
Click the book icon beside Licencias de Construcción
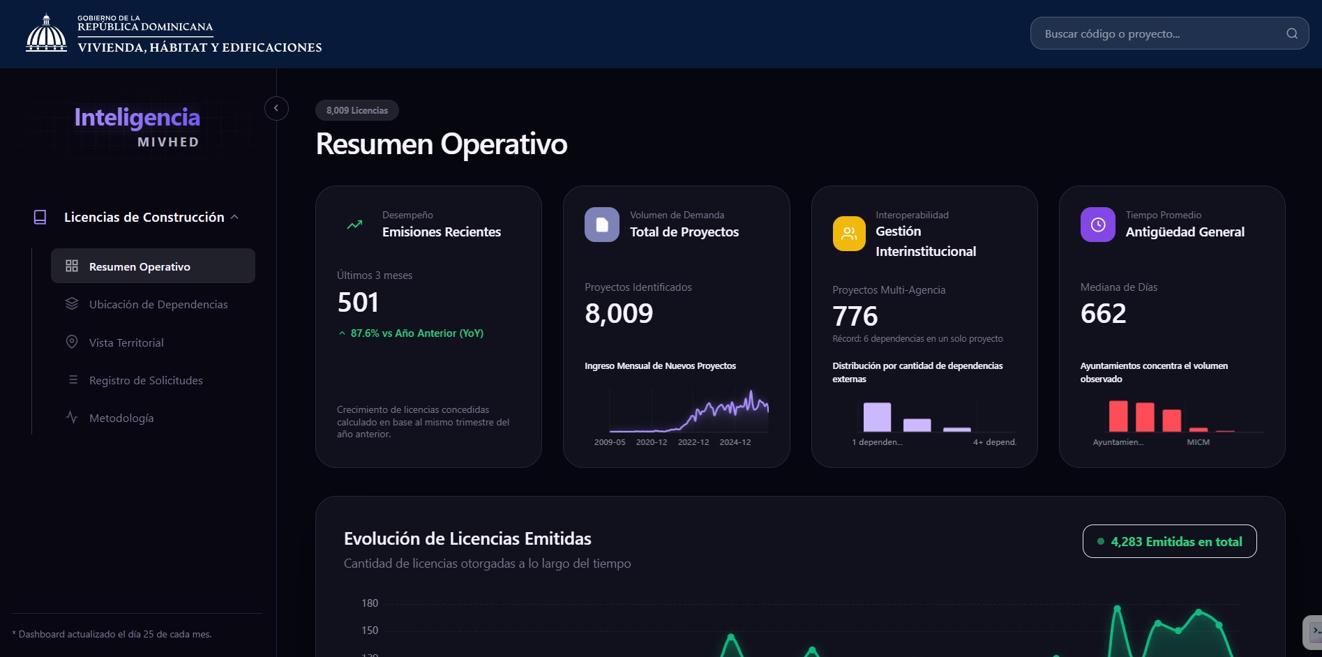[40, 218]
